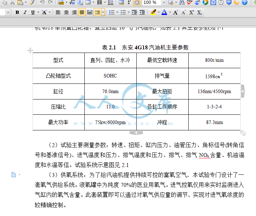Add a column with the side plus button
This screenshot has width=256, height=216.
pyautogui.click(x=243, y=91)
